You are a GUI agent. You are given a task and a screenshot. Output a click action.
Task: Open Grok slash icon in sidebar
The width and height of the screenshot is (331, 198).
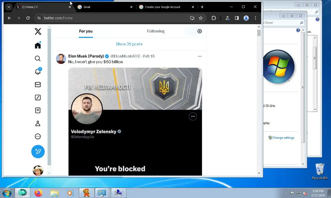[x=38, y=97]
